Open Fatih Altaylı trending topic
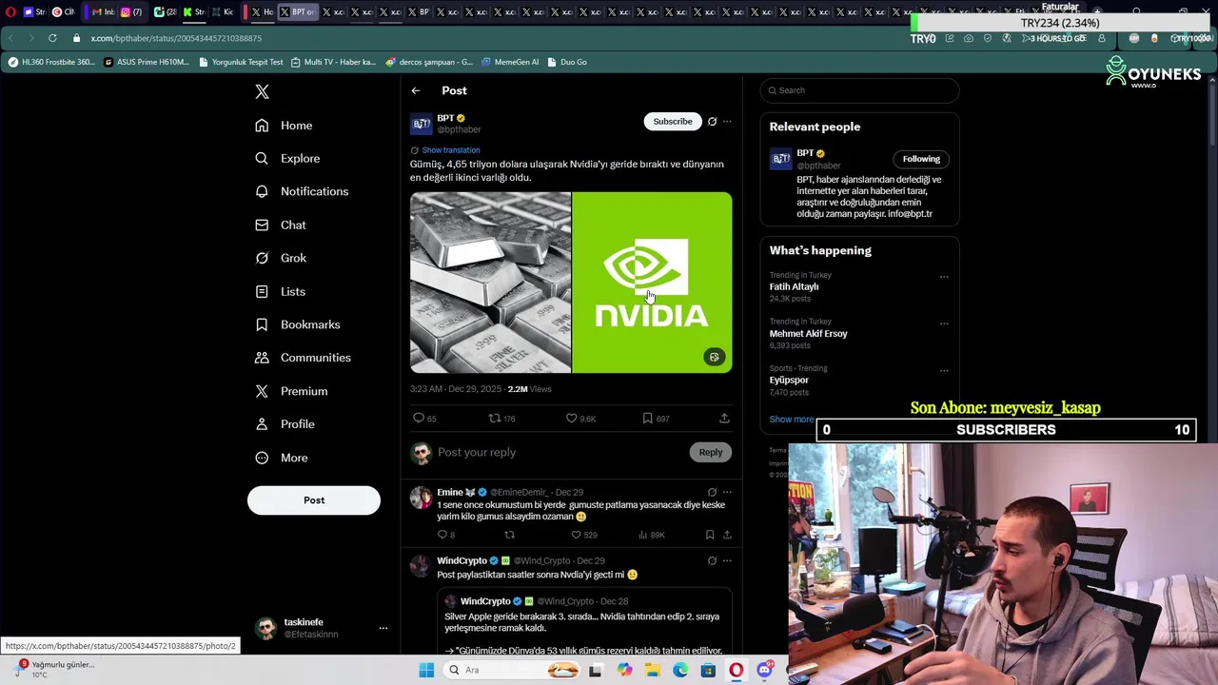 click(x=795, y=286)
